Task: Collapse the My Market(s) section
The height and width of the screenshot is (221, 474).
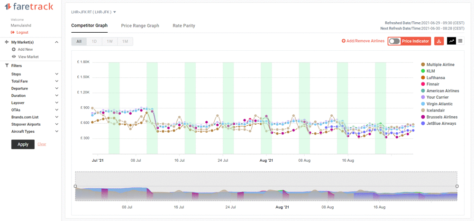Action: click(x=56, y=42)
